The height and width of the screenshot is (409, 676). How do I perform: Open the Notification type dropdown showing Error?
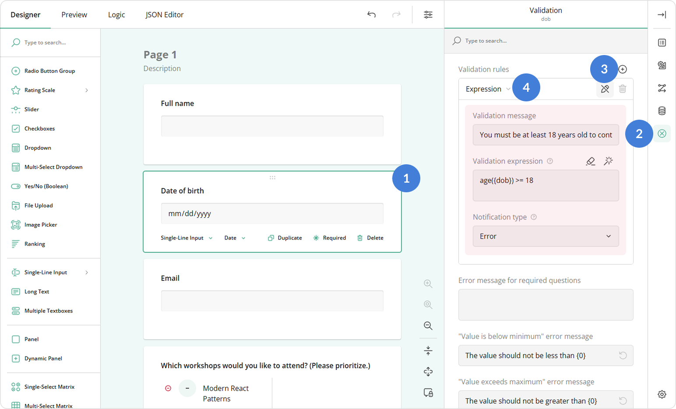pos(546,236)
